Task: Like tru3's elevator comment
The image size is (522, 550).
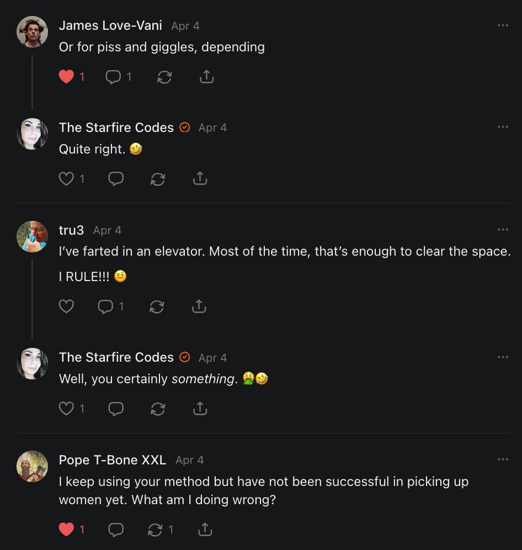Action: click(66, 306)
